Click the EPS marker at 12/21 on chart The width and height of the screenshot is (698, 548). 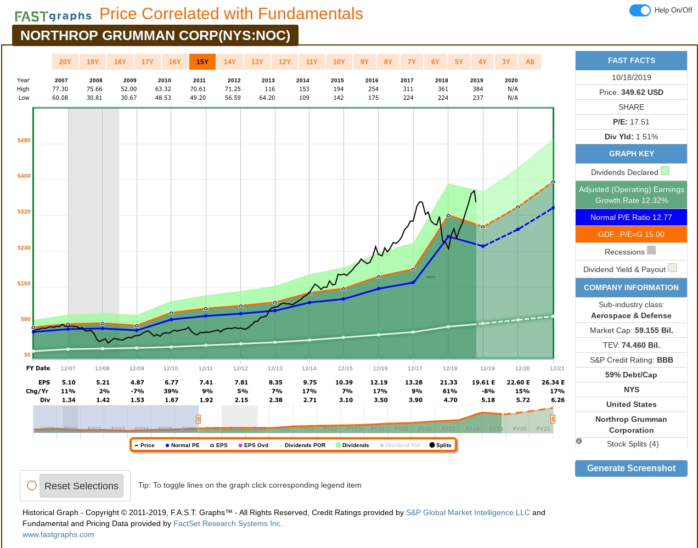[x=553, y=182]
